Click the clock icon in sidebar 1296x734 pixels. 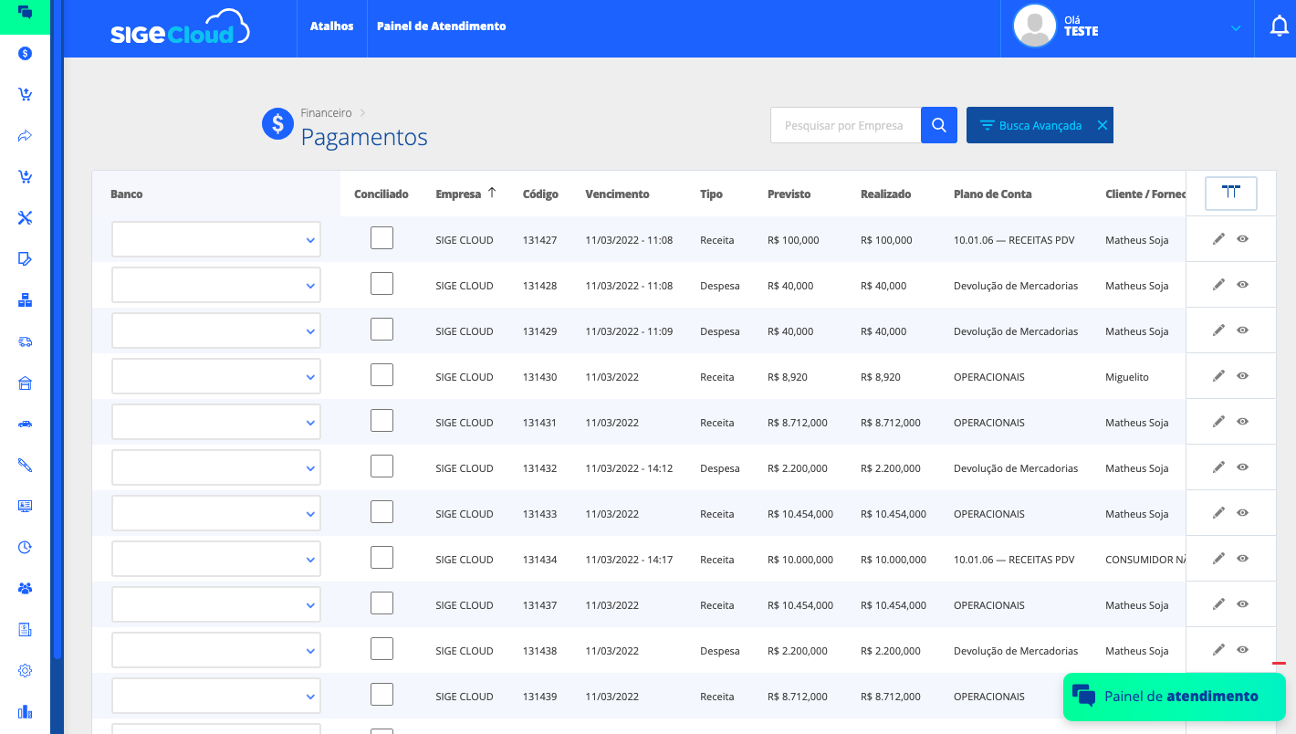pos(25,547)
